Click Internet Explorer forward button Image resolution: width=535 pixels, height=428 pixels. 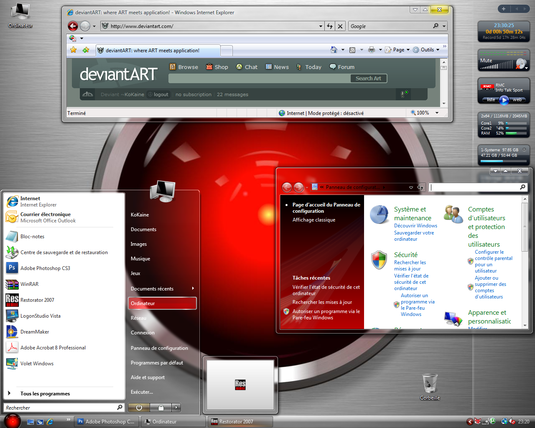tap(85, 26)
